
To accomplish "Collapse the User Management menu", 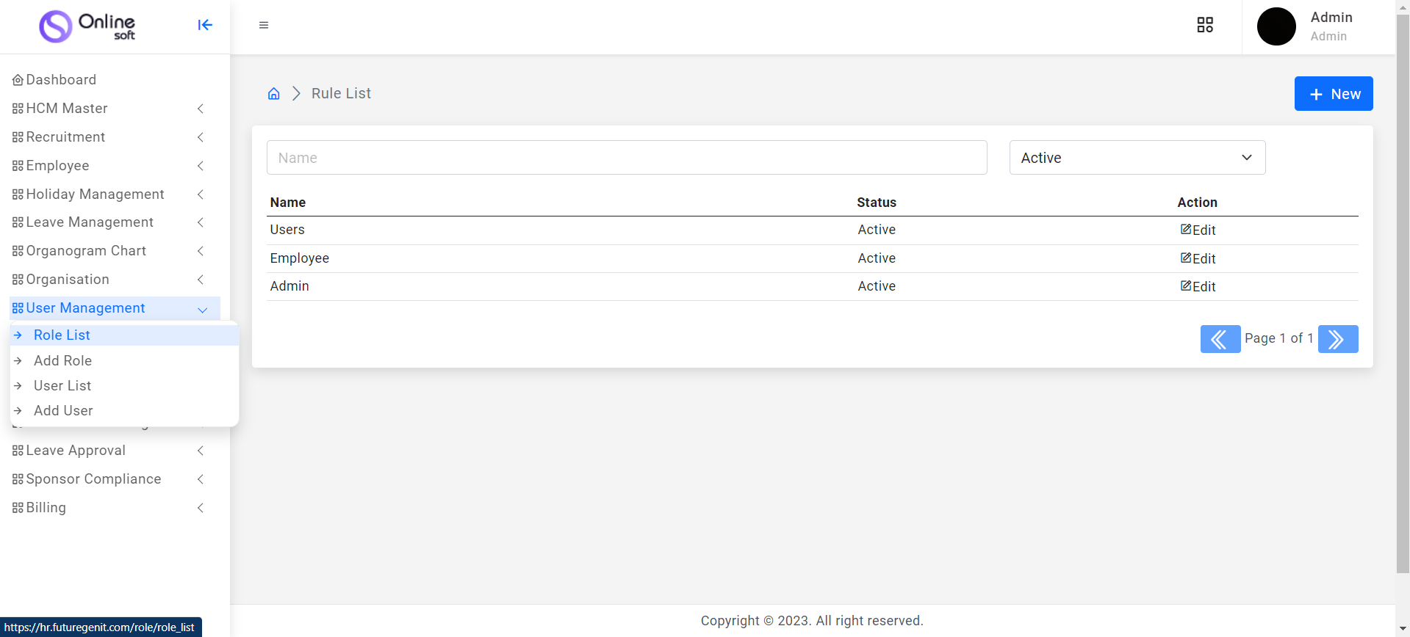I will (114, 308).
